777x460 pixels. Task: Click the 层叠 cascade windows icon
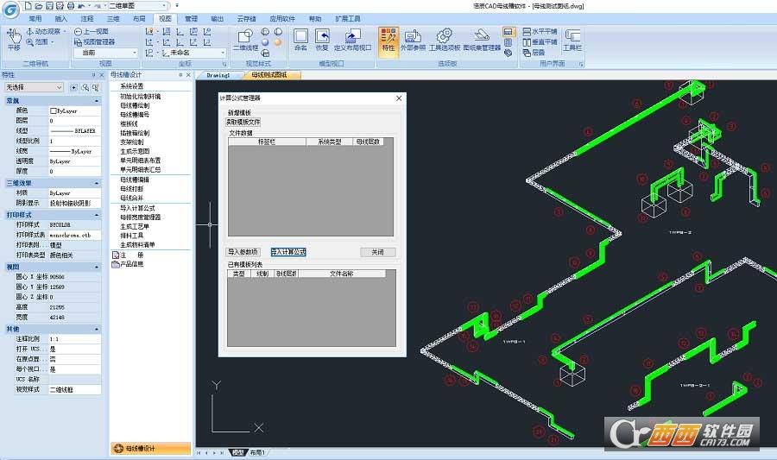coord(534,53)
